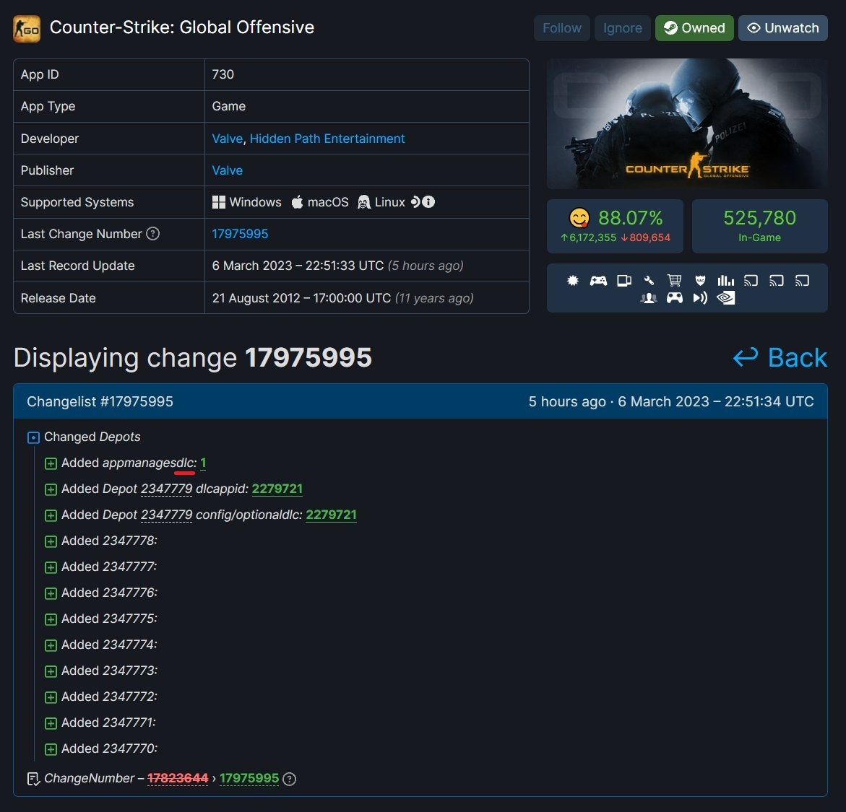Click the plus icon beside Added 2347770

pyautogui.click(x=51, y=749)
